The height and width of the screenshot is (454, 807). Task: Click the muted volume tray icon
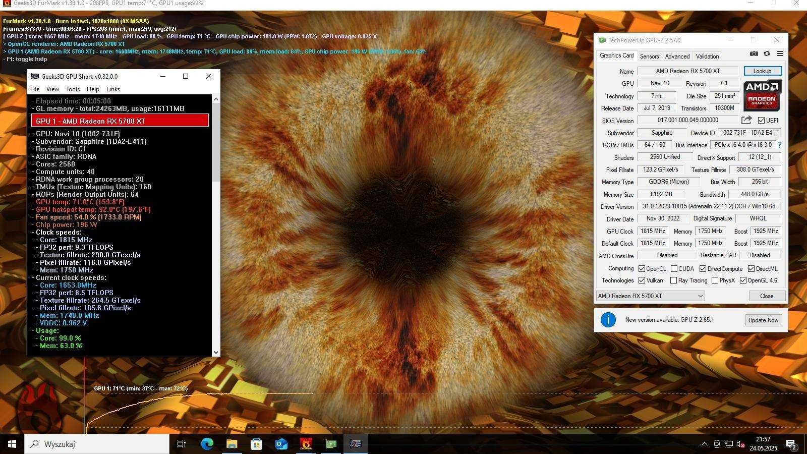point(740,444)
